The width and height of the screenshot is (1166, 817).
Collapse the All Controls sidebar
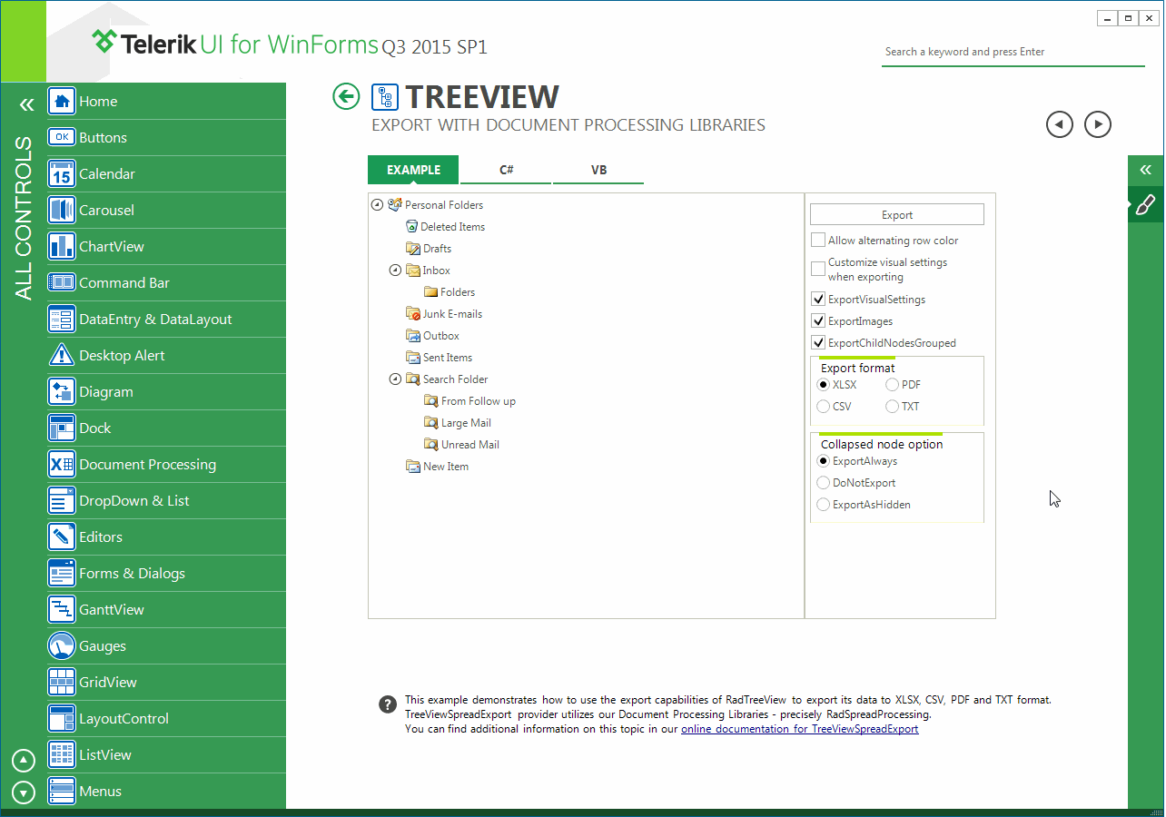tap(26, 105)
